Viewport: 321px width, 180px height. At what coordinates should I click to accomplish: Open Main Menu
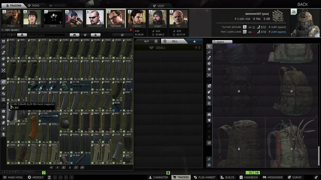[13, 177]
